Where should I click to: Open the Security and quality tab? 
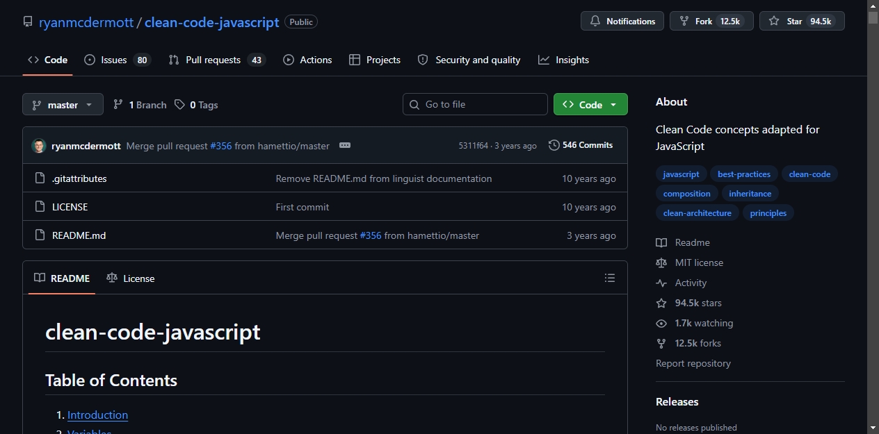click(469, 60)
